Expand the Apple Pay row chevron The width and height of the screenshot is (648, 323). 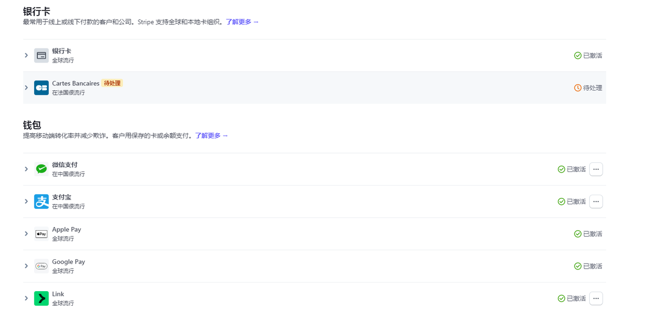26,234
